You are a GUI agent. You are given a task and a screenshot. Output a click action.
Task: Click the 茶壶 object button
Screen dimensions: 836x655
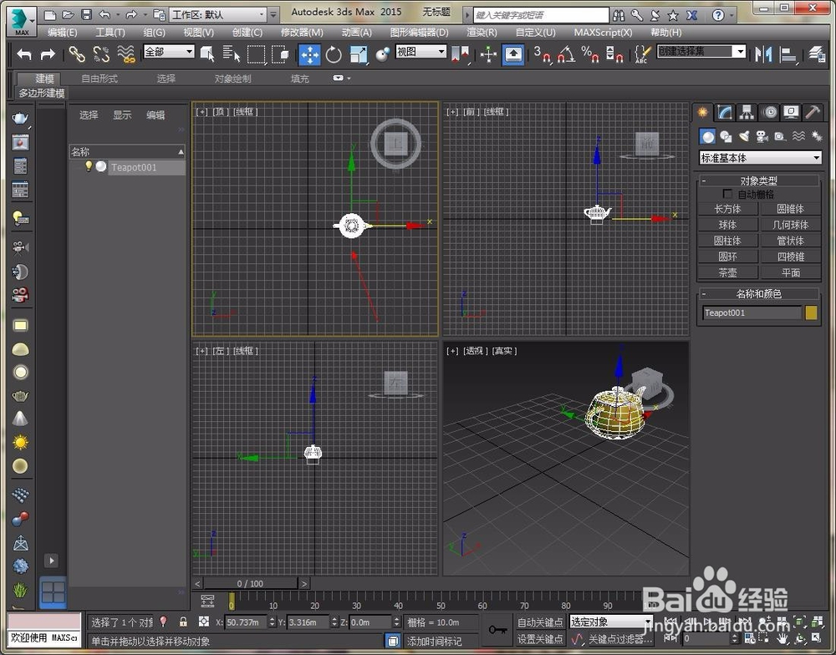click(x=727, y=273)
